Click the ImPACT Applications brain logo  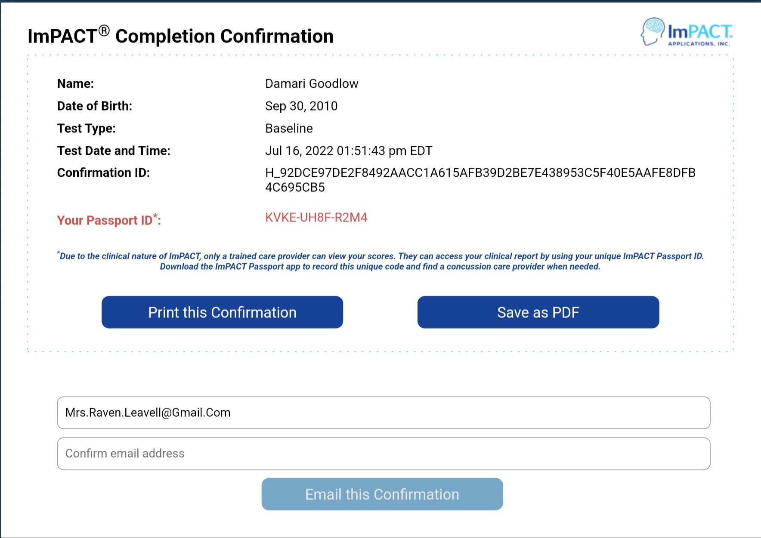pyautogui.click(x=686, y=32)
